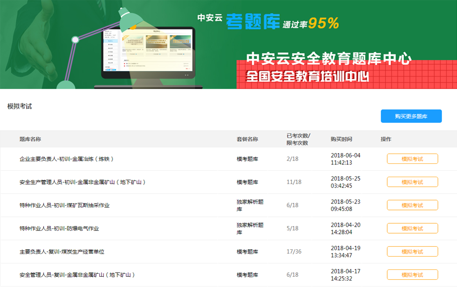Screen dimensions: 457x290
Task: Click the 已考次数/限考次数 column header
Action: (x=298, y=139)
